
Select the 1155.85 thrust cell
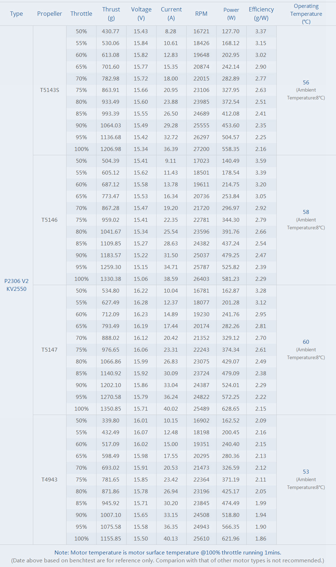[111, 539]
